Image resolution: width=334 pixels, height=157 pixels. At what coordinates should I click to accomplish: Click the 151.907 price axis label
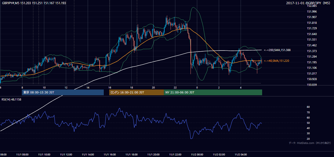[312, 17]
